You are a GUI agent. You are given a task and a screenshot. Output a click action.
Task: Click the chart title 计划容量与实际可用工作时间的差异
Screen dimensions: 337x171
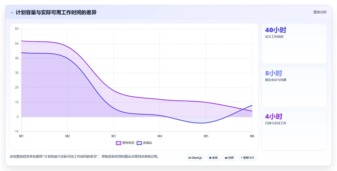tap(56, 12)
